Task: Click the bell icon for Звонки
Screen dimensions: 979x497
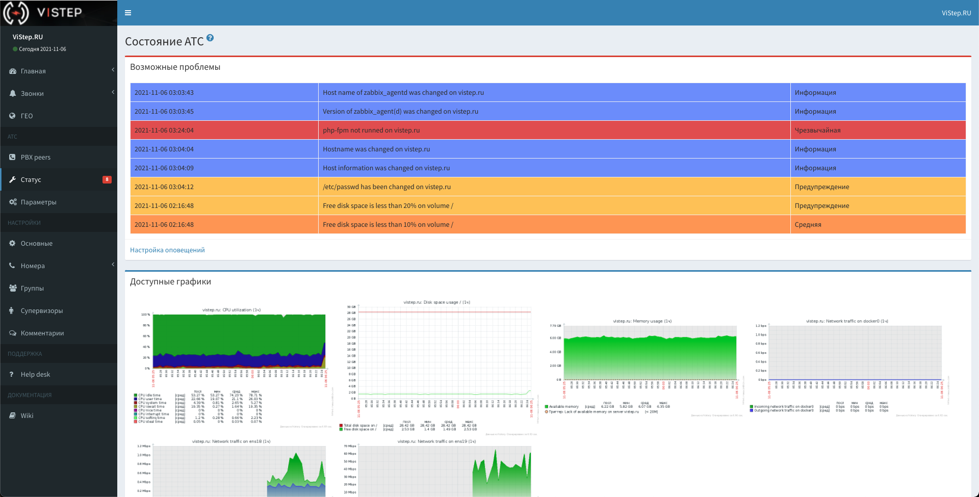Action: [12, 94]
